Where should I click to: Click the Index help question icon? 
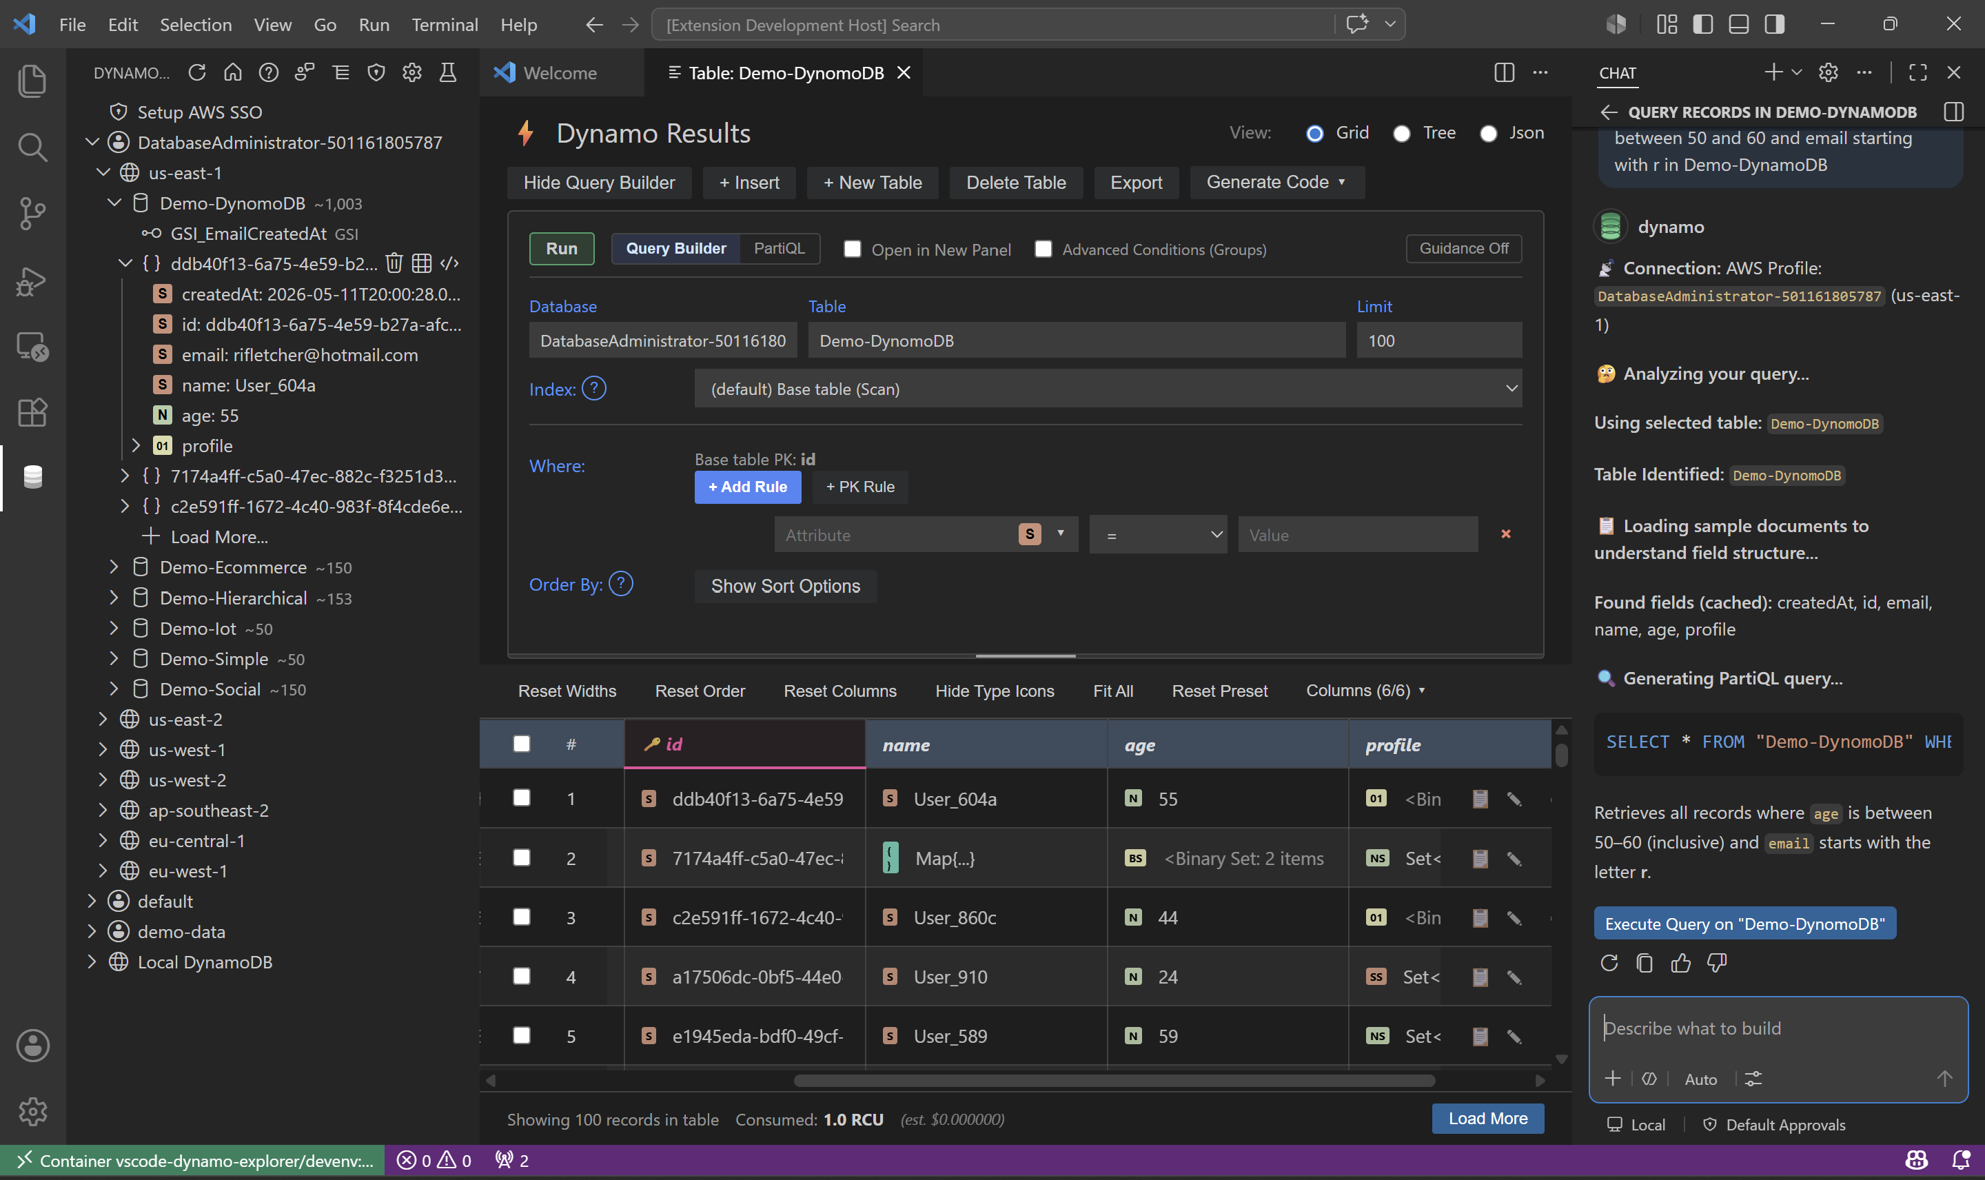point(594,389)
